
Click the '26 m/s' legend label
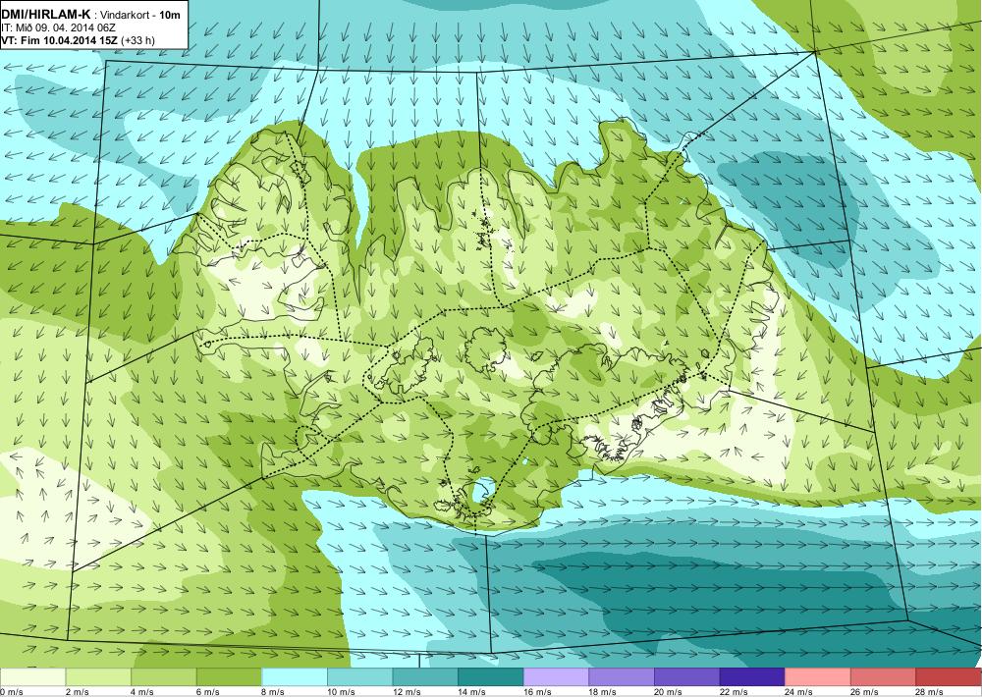(x=865, y=692)
